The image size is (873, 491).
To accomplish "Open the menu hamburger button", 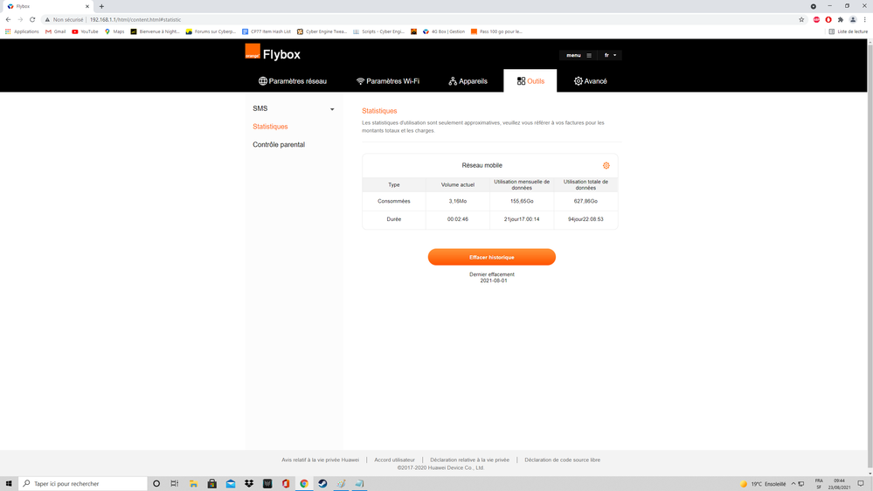I will point(579,55).
